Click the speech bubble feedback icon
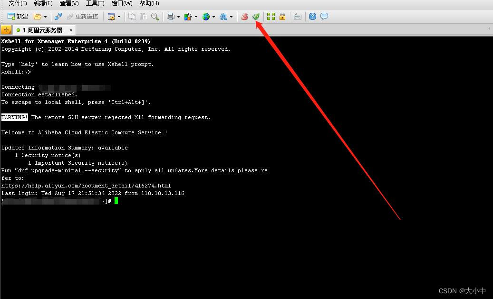Screen dimensions: 493x299 [x=324, y=16]
